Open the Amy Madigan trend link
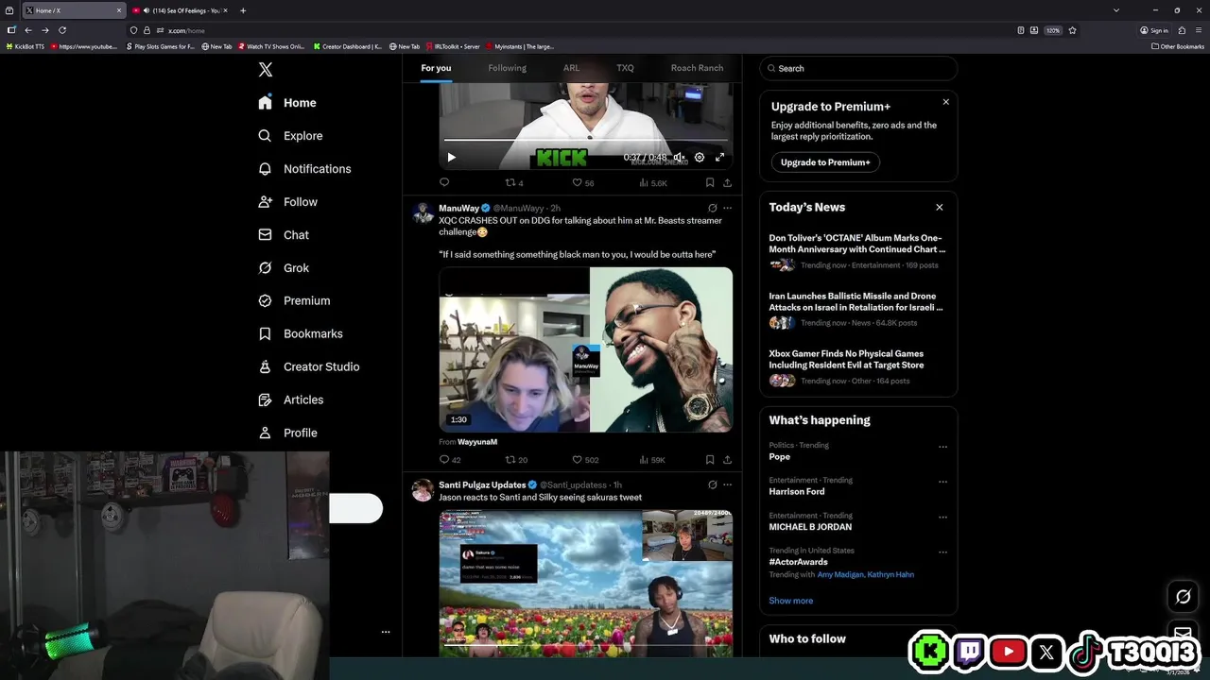1210x680 pixels. pos(839,574)
